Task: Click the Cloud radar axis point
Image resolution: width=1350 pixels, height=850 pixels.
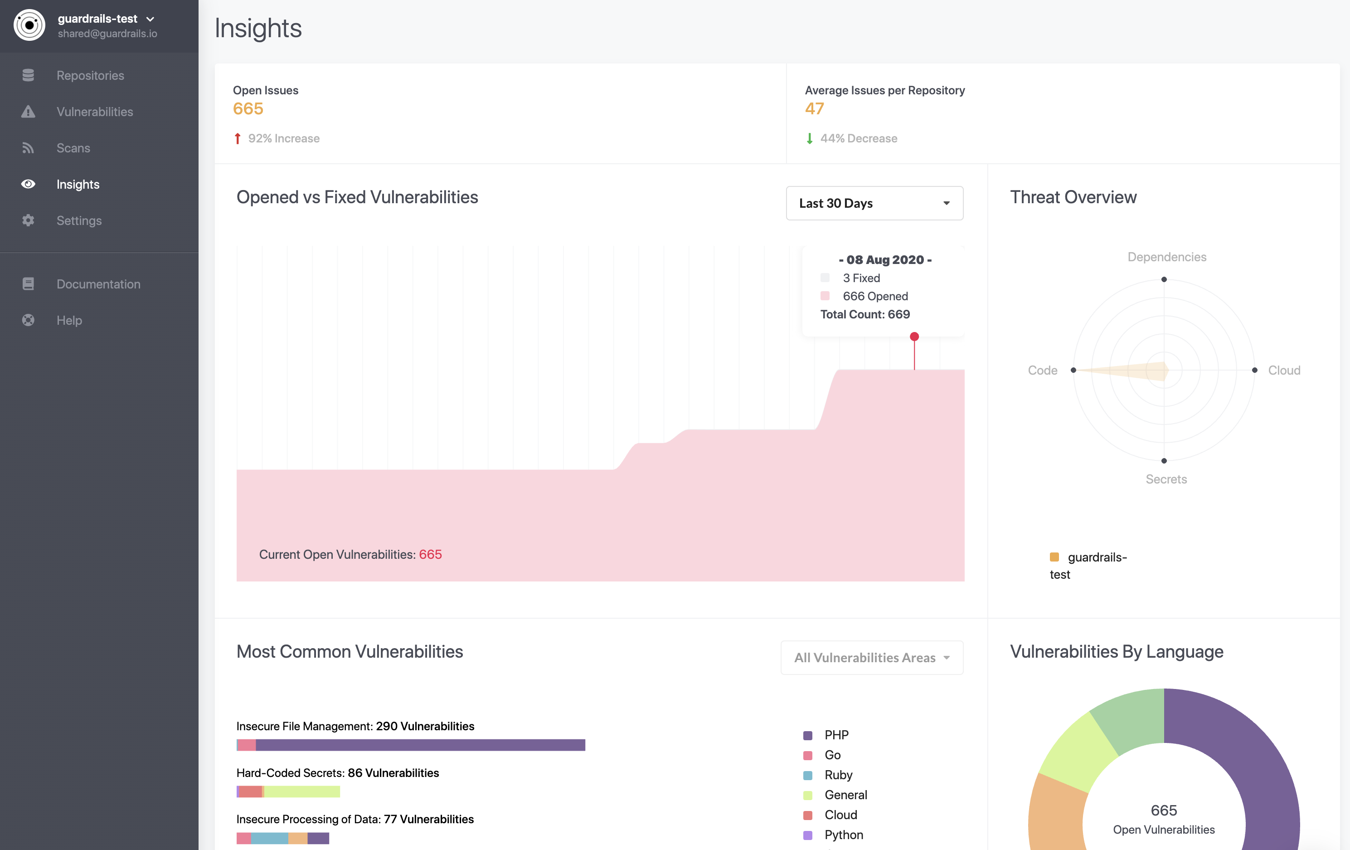Action: point(1255,370)
